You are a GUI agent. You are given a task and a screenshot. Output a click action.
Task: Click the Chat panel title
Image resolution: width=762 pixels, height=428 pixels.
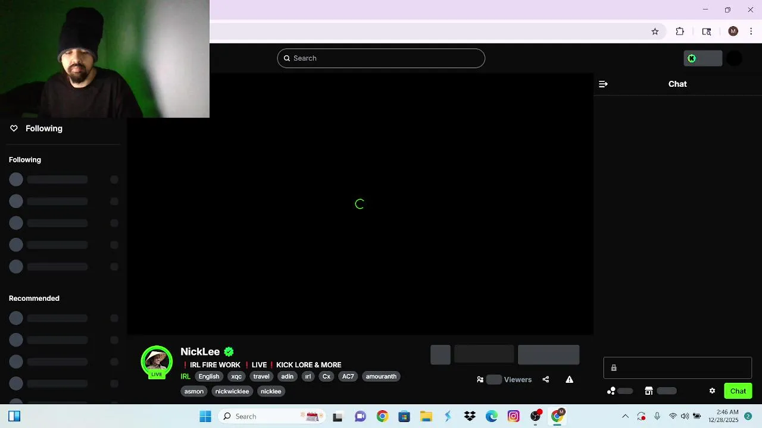click(x=677, y=84)
